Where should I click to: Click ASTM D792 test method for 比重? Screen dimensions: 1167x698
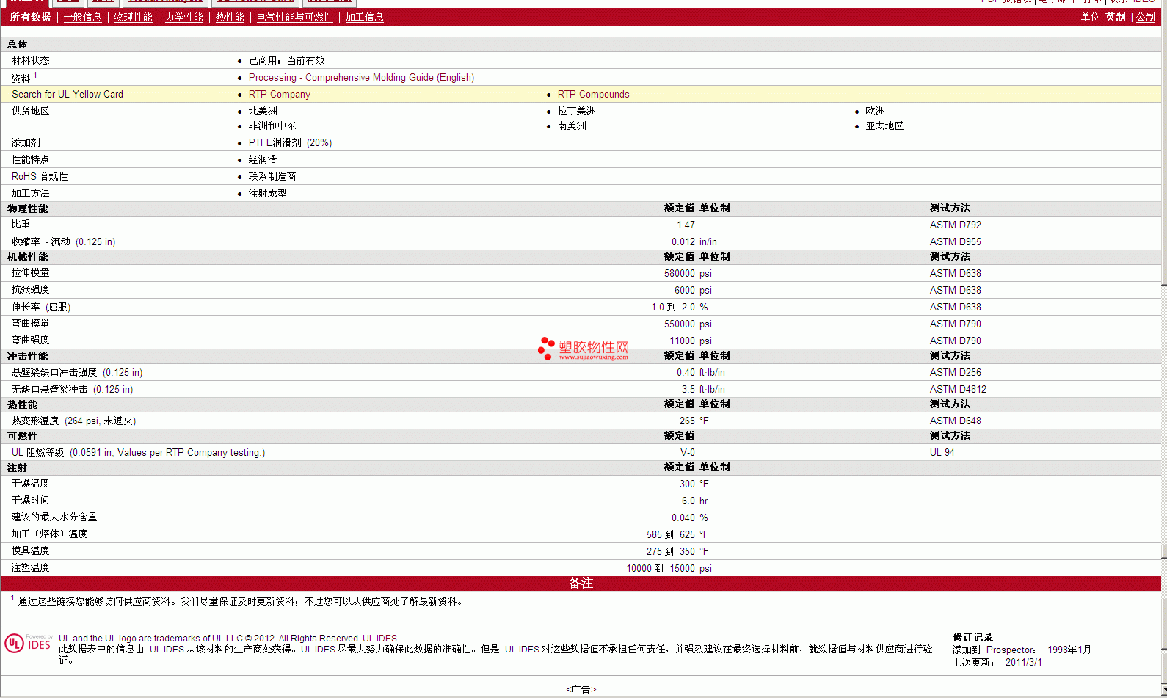tap(956, 225)
